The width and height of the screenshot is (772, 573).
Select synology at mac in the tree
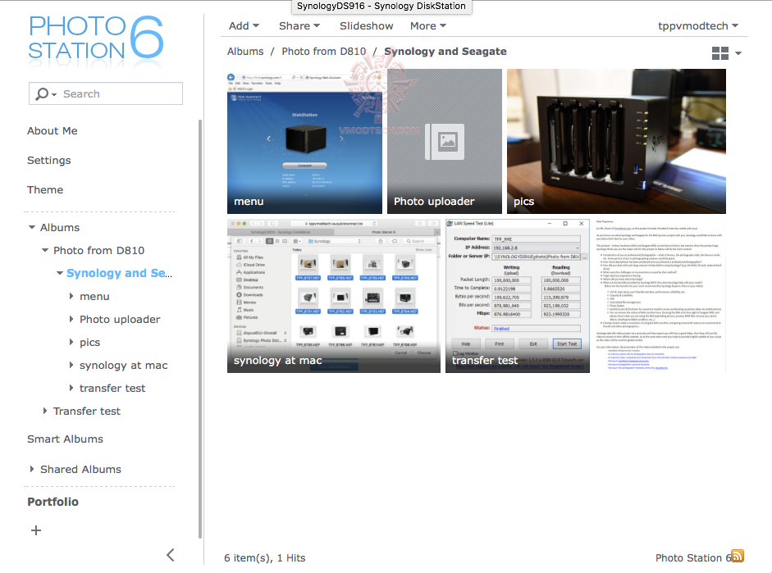[124, 365]
